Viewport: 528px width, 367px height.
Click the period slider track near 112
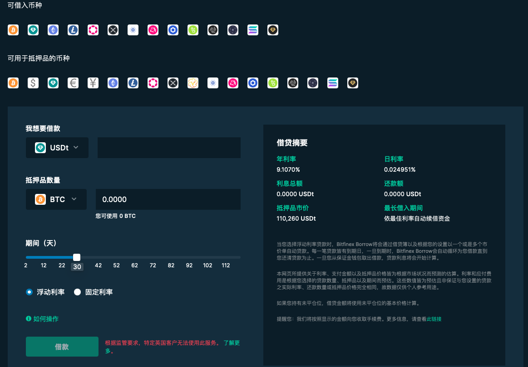point(226,257)
